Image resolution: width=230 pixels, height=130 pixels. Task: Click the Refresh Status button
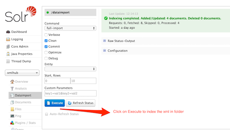tap(80, 103)
